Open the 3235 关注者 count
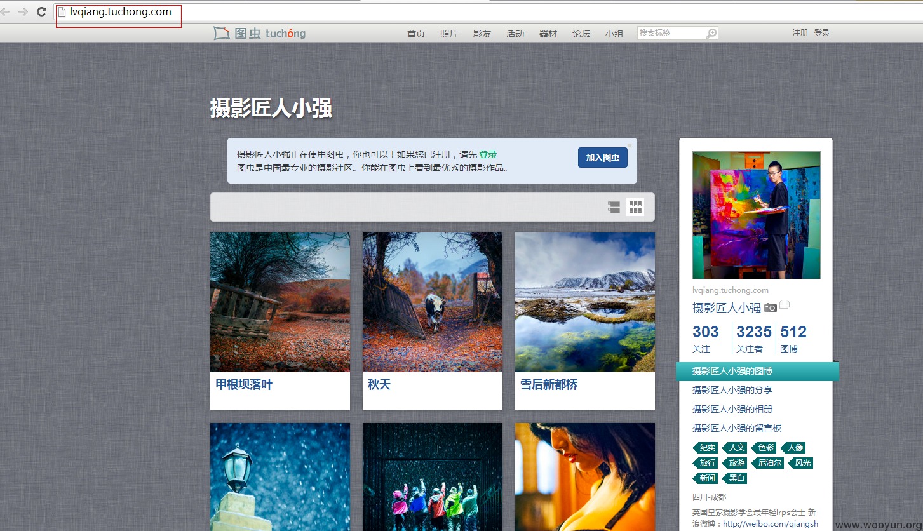 tap(754, 339)
